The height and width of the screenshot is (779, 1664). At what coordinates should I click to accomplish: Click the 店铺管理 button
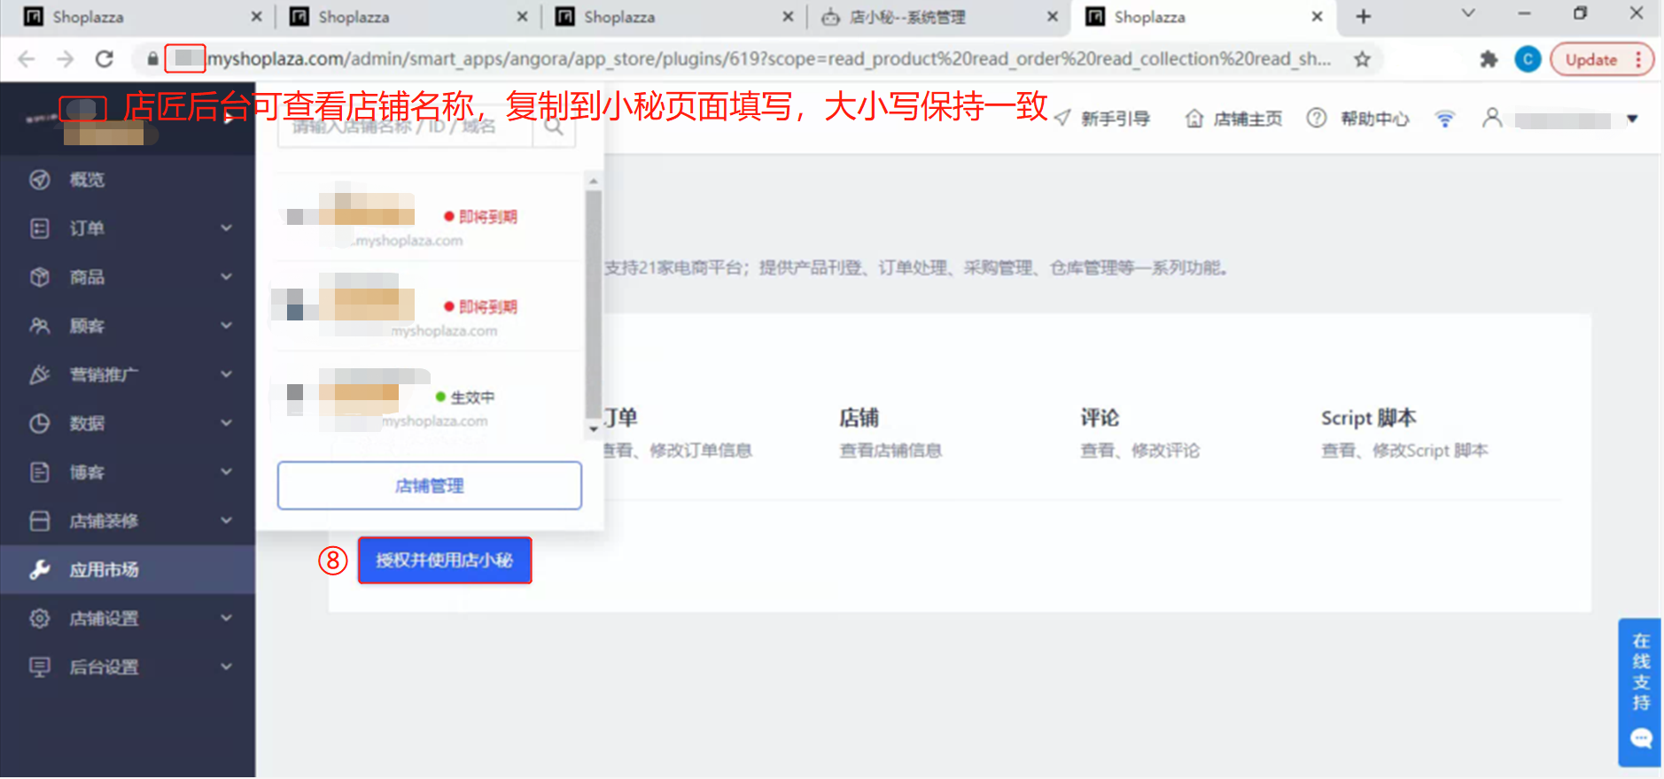[x=430, y=485]
